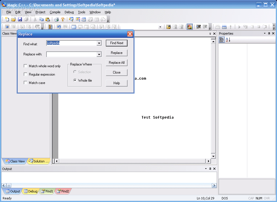This screenshot has height=202, width=277.
Task: Open the Properties panel menu arrow
Action: coord(265,33)
